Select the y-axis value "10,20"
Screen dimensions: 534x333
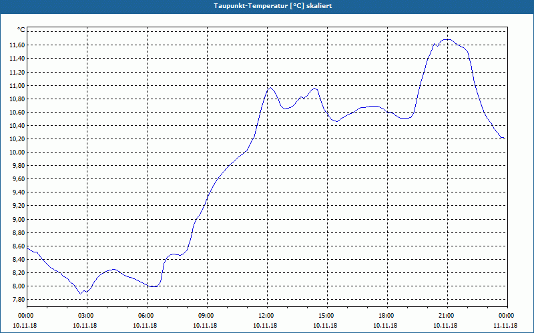(x=17, y=139)
